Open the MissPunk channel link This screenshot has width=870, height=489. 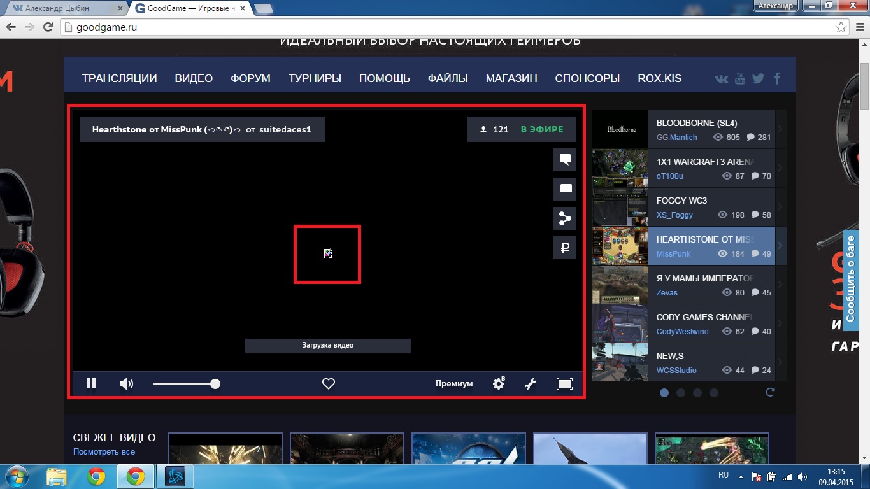tap(673, 254)
